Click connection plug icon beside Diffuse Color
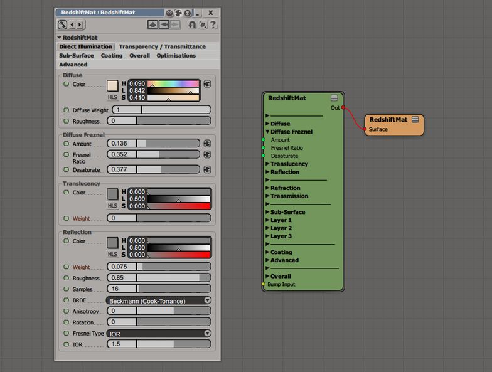Image resolution: width=492 pixels, height=372 pixels. 207,84
